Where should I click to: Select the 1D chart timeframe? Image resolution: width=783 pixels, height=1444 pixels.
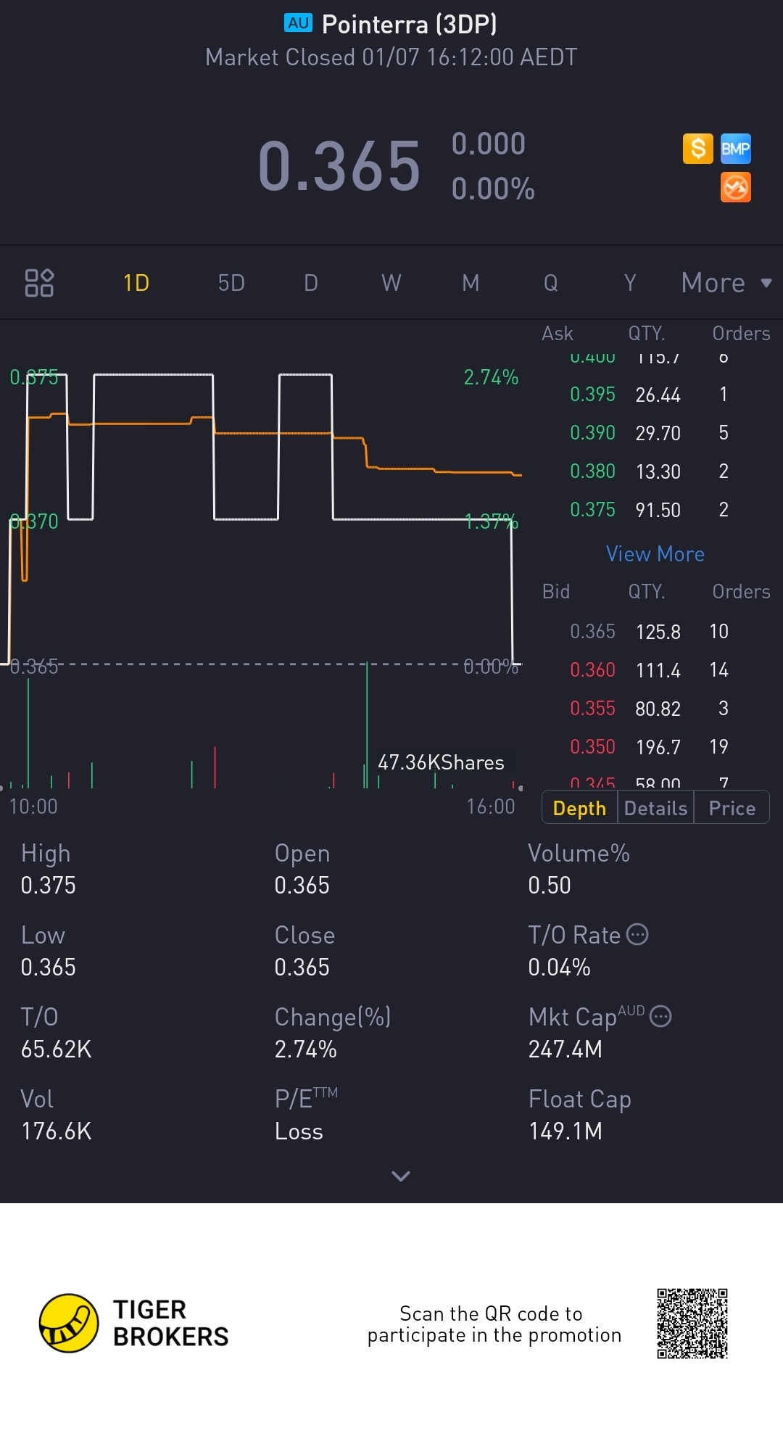(x=136, y=283)
